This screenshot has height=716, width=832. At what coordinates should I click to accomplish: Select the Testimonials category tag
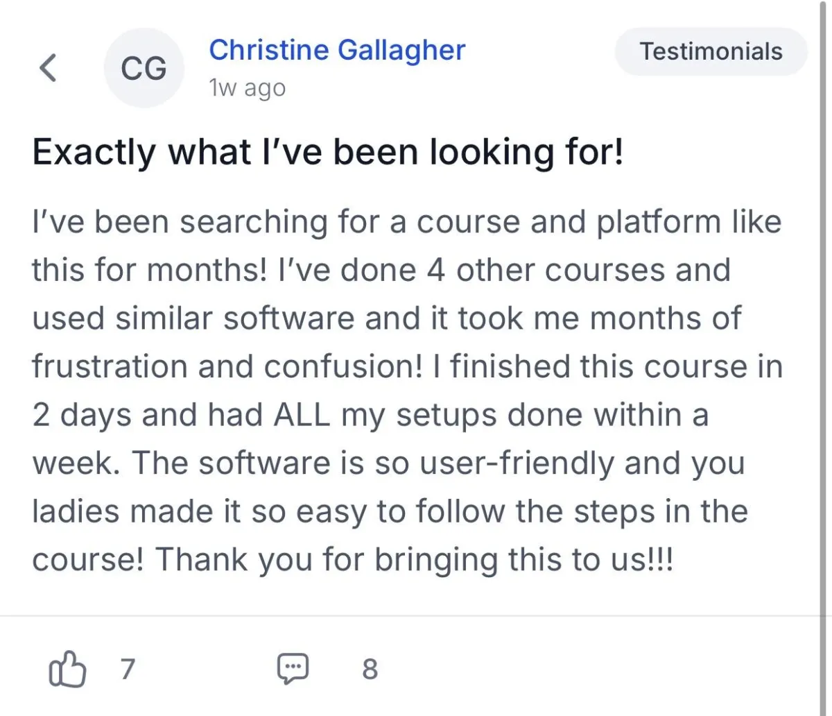click(711, 51)
